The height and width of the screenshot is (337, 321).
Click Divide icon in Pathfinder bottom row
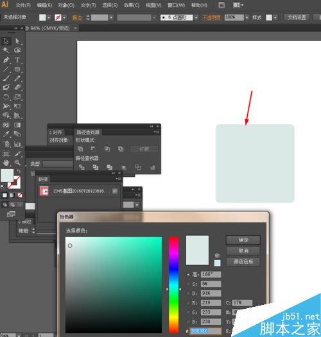tap(82, 167)
